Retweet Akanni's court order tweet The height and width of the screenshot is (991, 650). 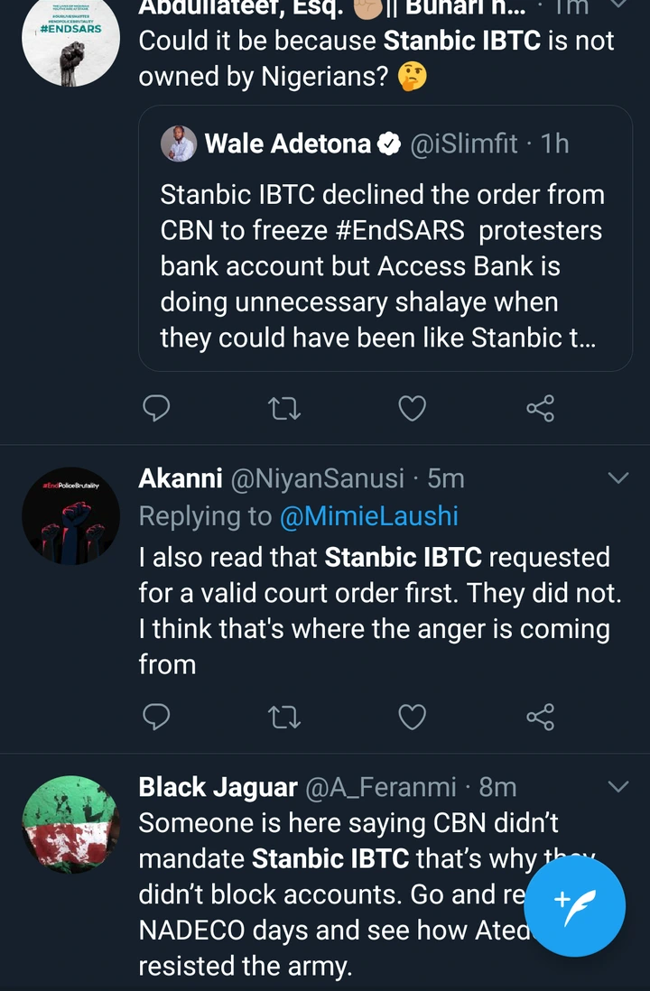point(284,717)
